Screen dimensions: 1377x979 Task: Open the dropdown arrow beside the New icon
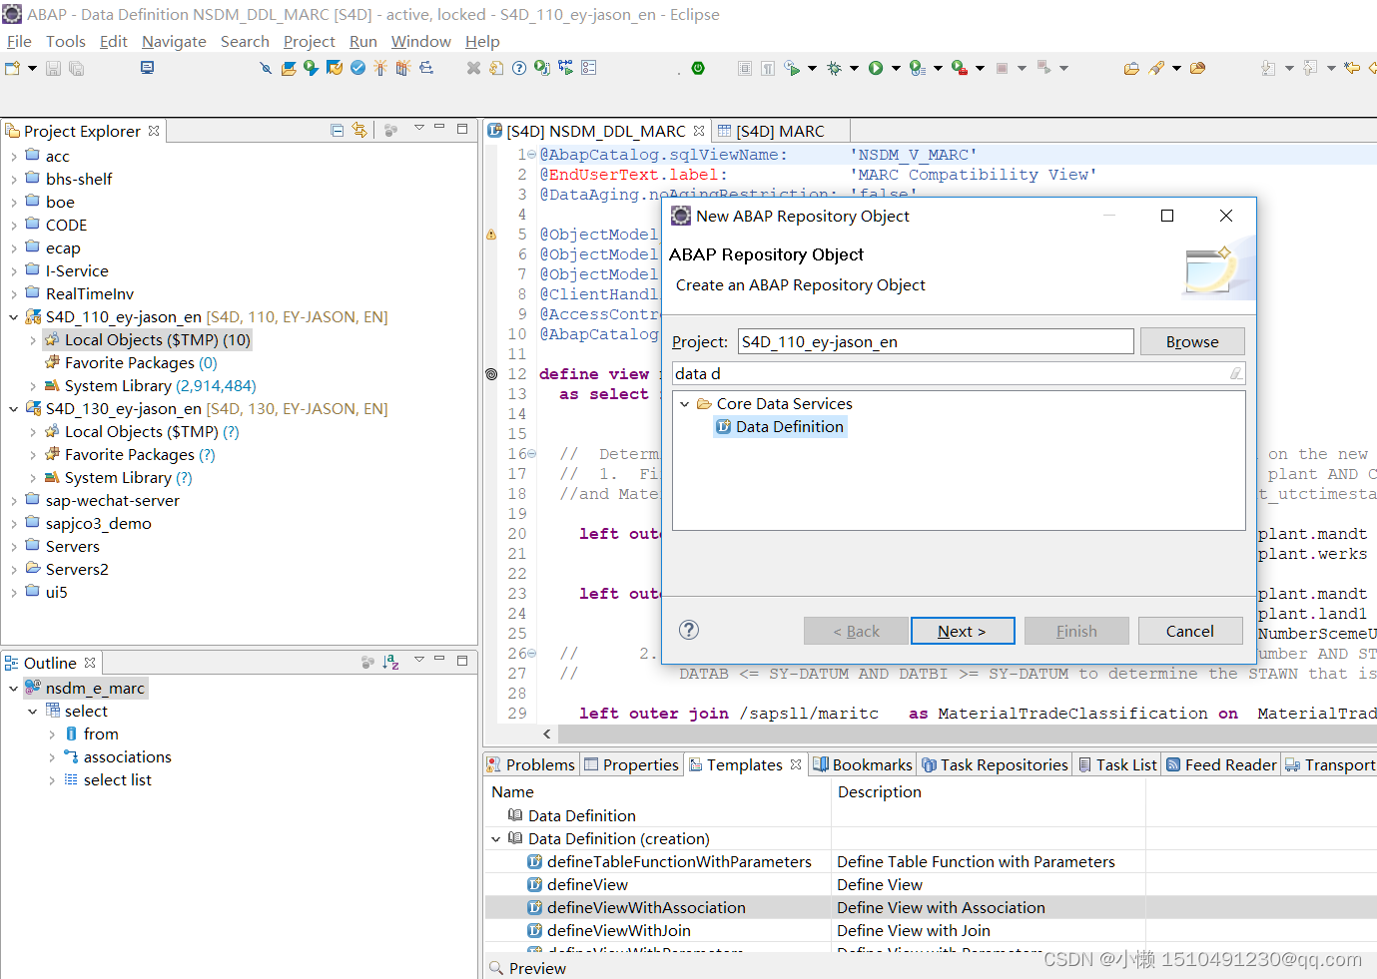coord(32,68)
